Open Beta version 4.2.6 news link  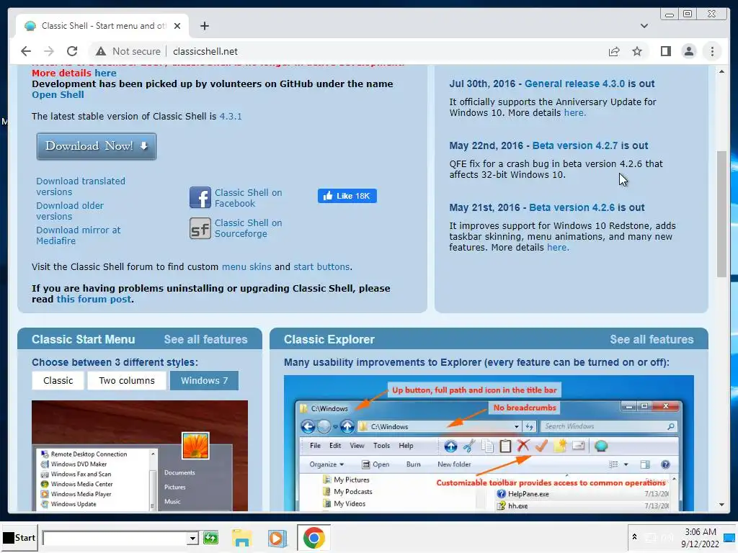[572, 208]
